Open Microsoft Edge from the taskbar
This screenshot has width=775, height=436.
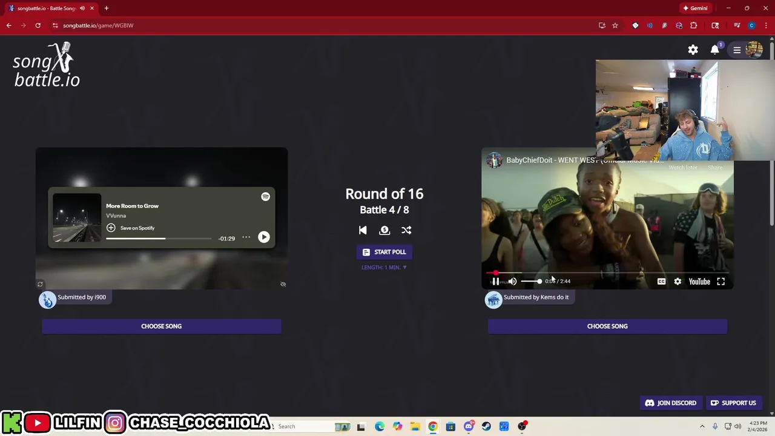(x=380, y=426)
